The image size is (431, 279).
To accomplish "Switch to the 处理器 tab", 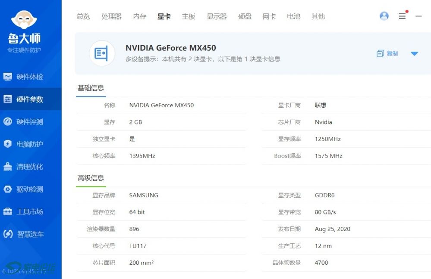I will pos(111,16).
